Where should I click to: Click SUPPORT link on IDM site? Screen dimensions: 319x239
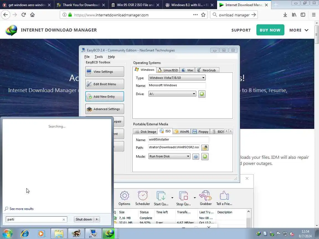pyautogui.click(x=241, y=30)
